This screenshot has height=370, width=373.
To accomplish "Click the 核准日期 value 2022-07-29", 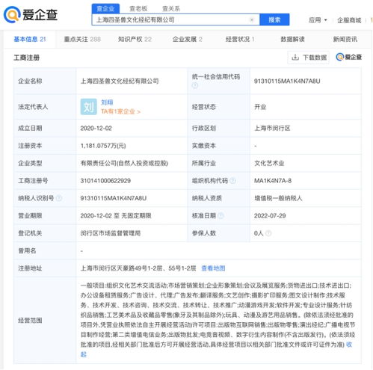I will (x=270, y=216).
